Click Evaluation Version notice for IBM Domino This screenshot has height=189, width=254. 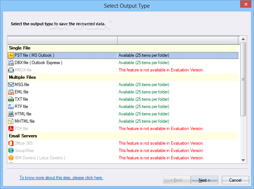click(161, 158)
